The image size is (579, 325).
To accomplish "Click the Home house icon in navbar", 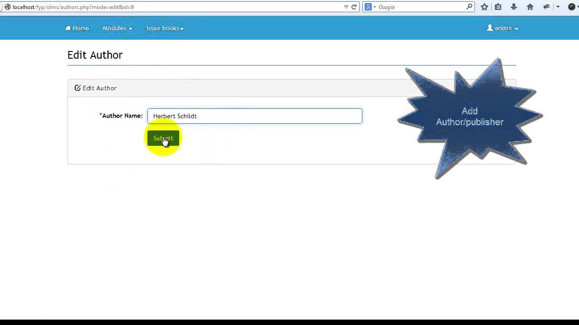I will (x=68, y=28).
